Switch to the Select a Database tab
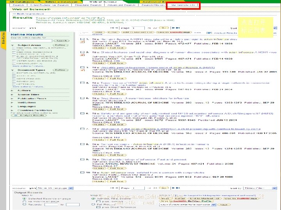The height and width of the screenshot is (210, 281). tap(61, 2)
